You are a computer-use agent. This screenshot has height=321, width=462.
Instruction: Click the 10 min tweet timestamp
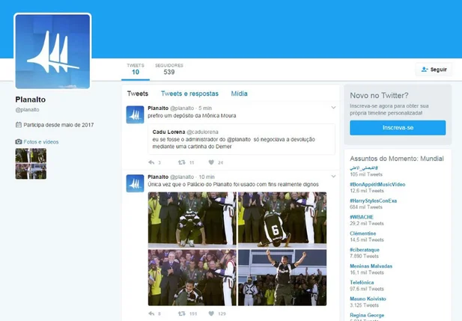click(x=207, y=177)
